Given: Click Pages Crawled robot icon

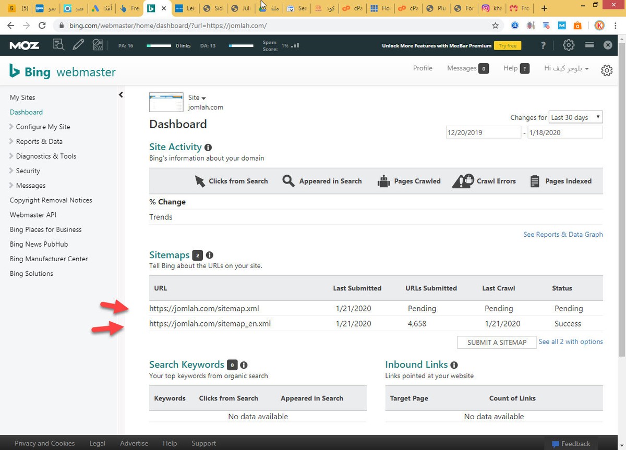Looking at the screenshot, I should (x=383, y=181).
